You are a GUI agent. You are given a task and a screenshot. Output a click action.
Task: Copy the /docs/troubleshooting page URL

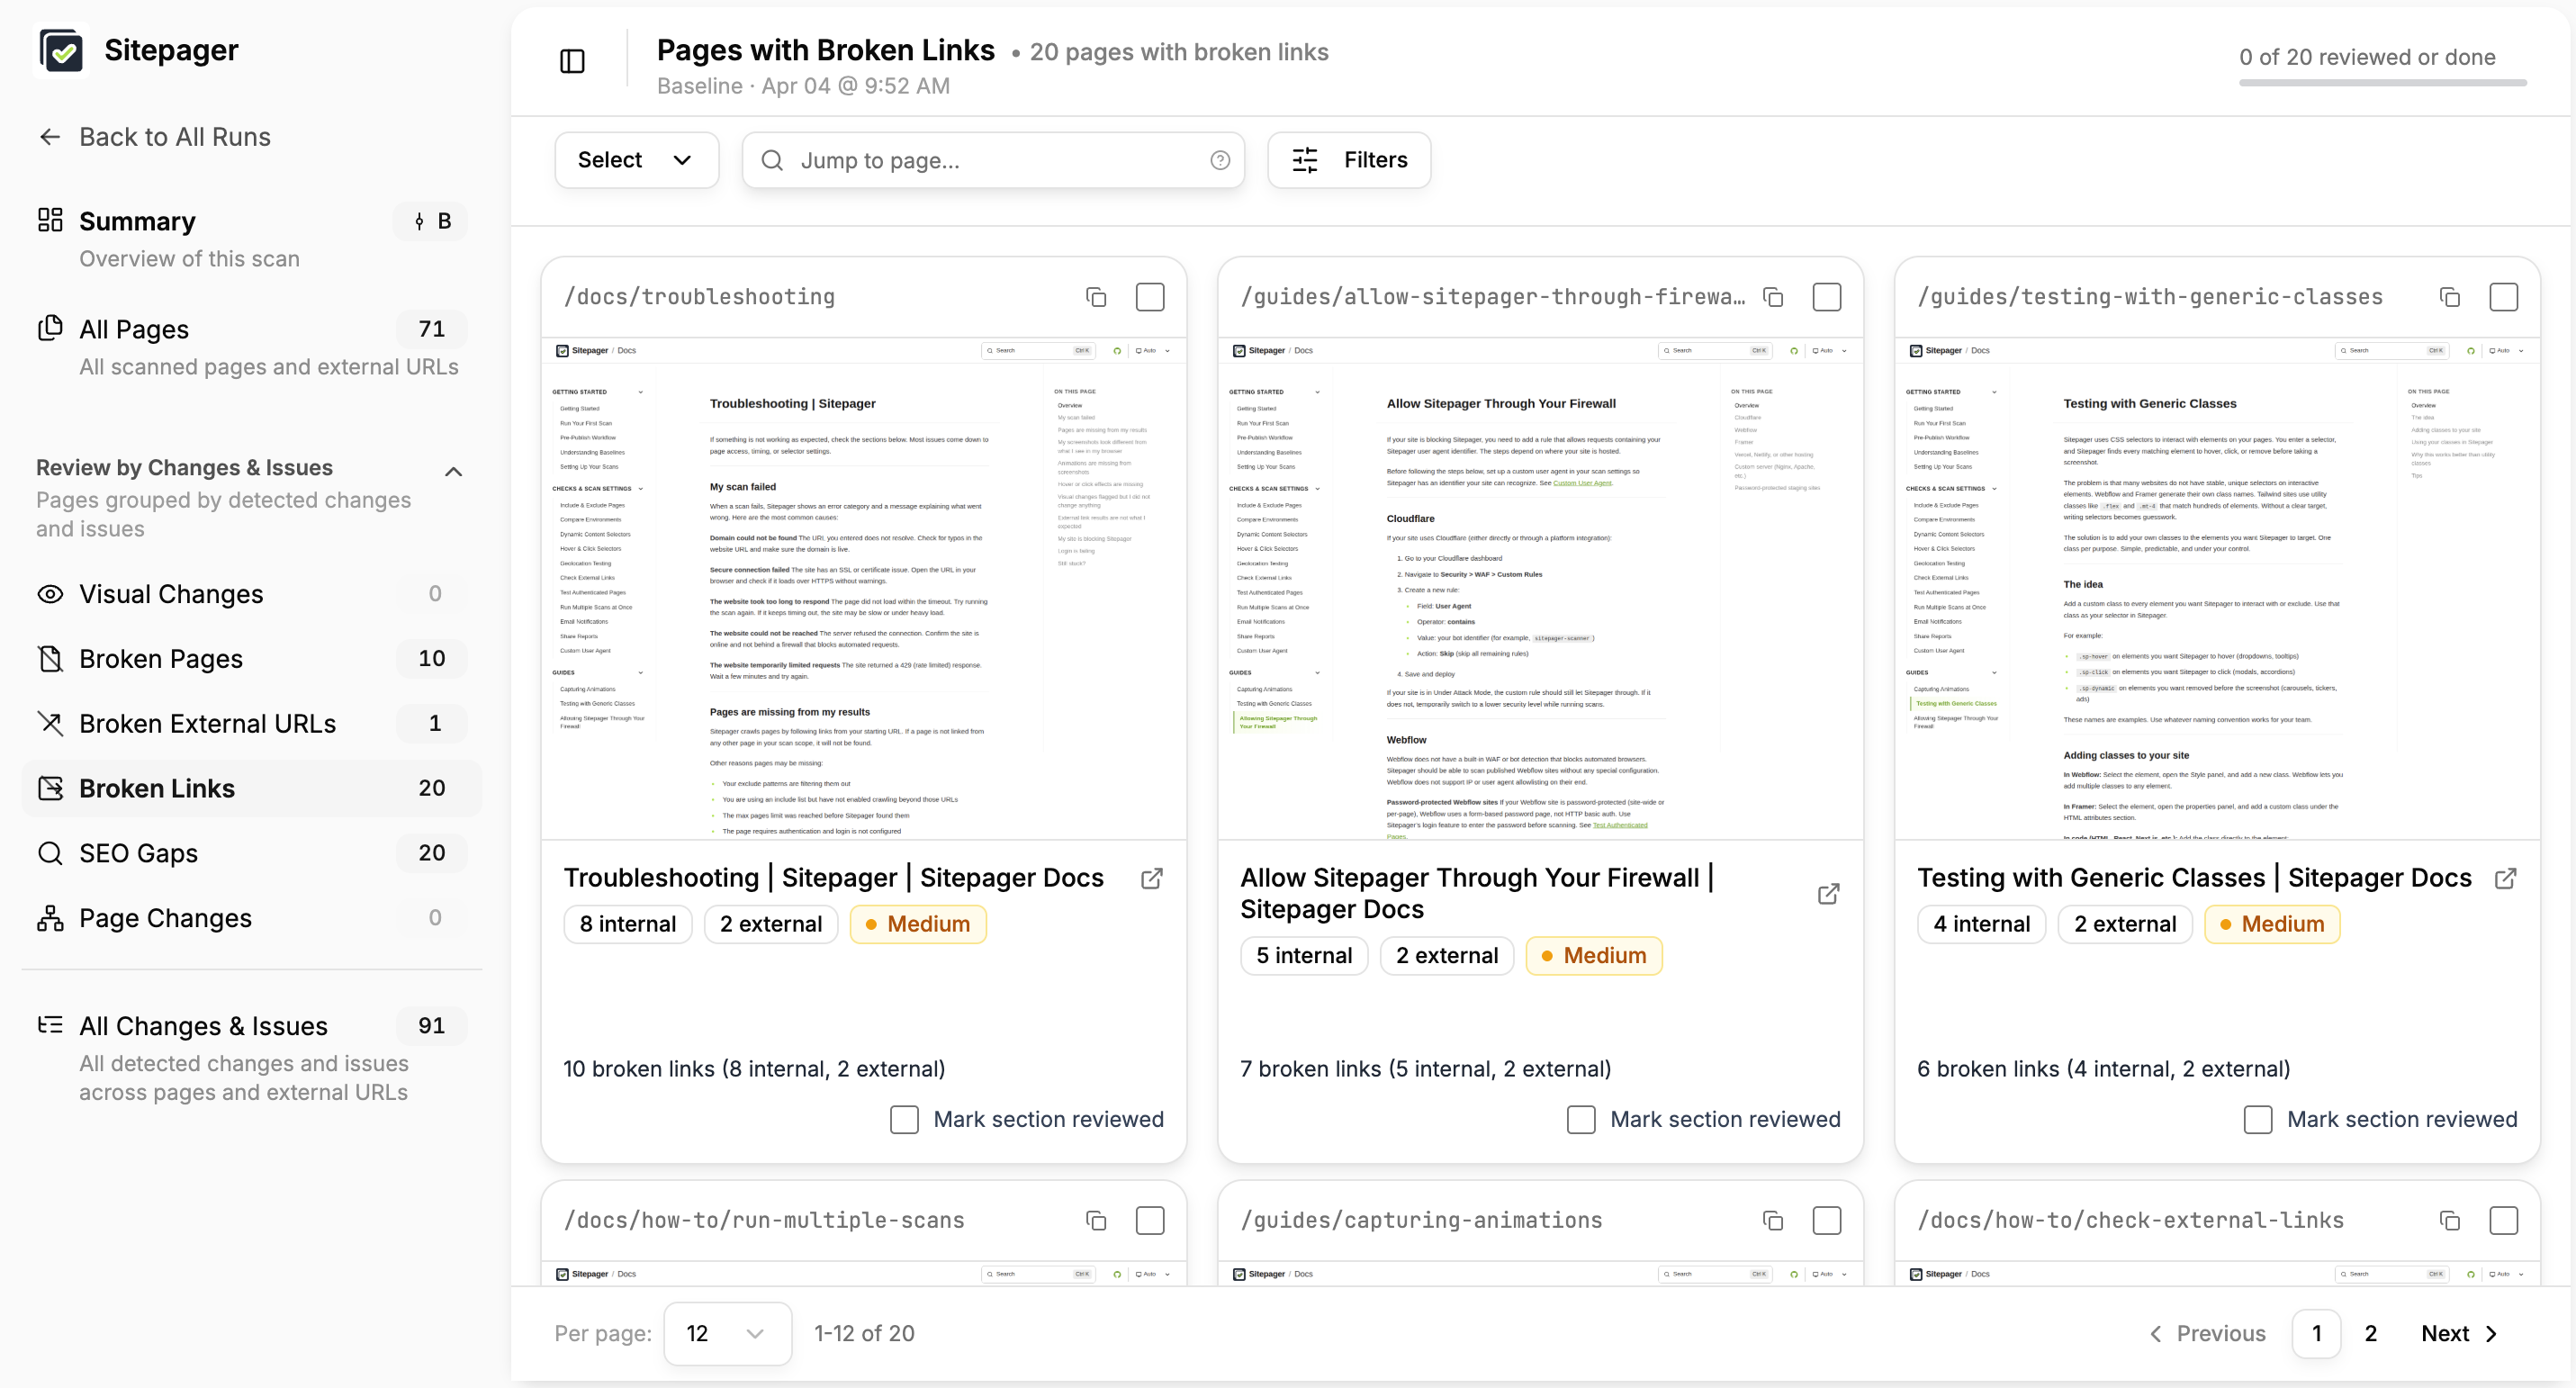click(1096, 296)
